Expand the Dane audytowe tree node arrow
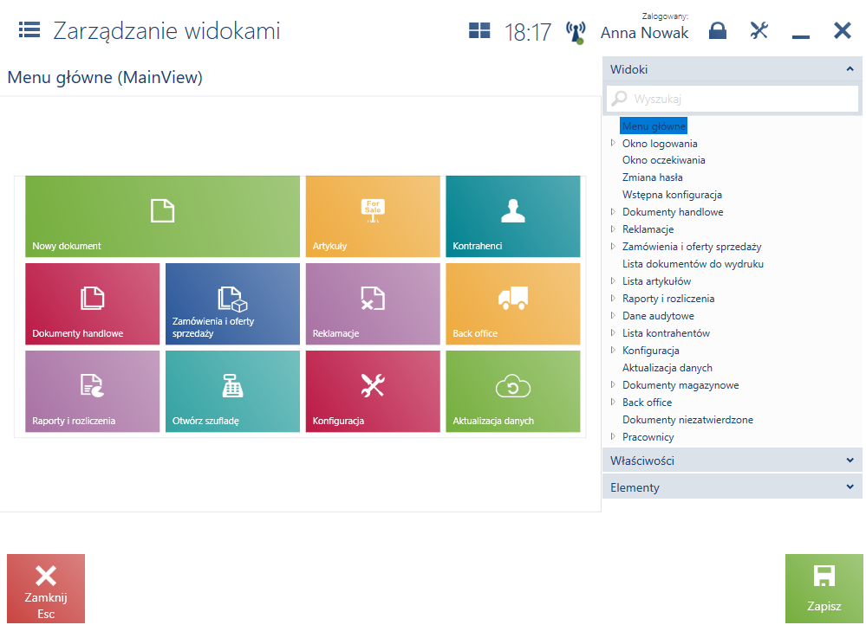Image resolution: width=866 pixels, height=625 pixels. click(x=613, y=316)
